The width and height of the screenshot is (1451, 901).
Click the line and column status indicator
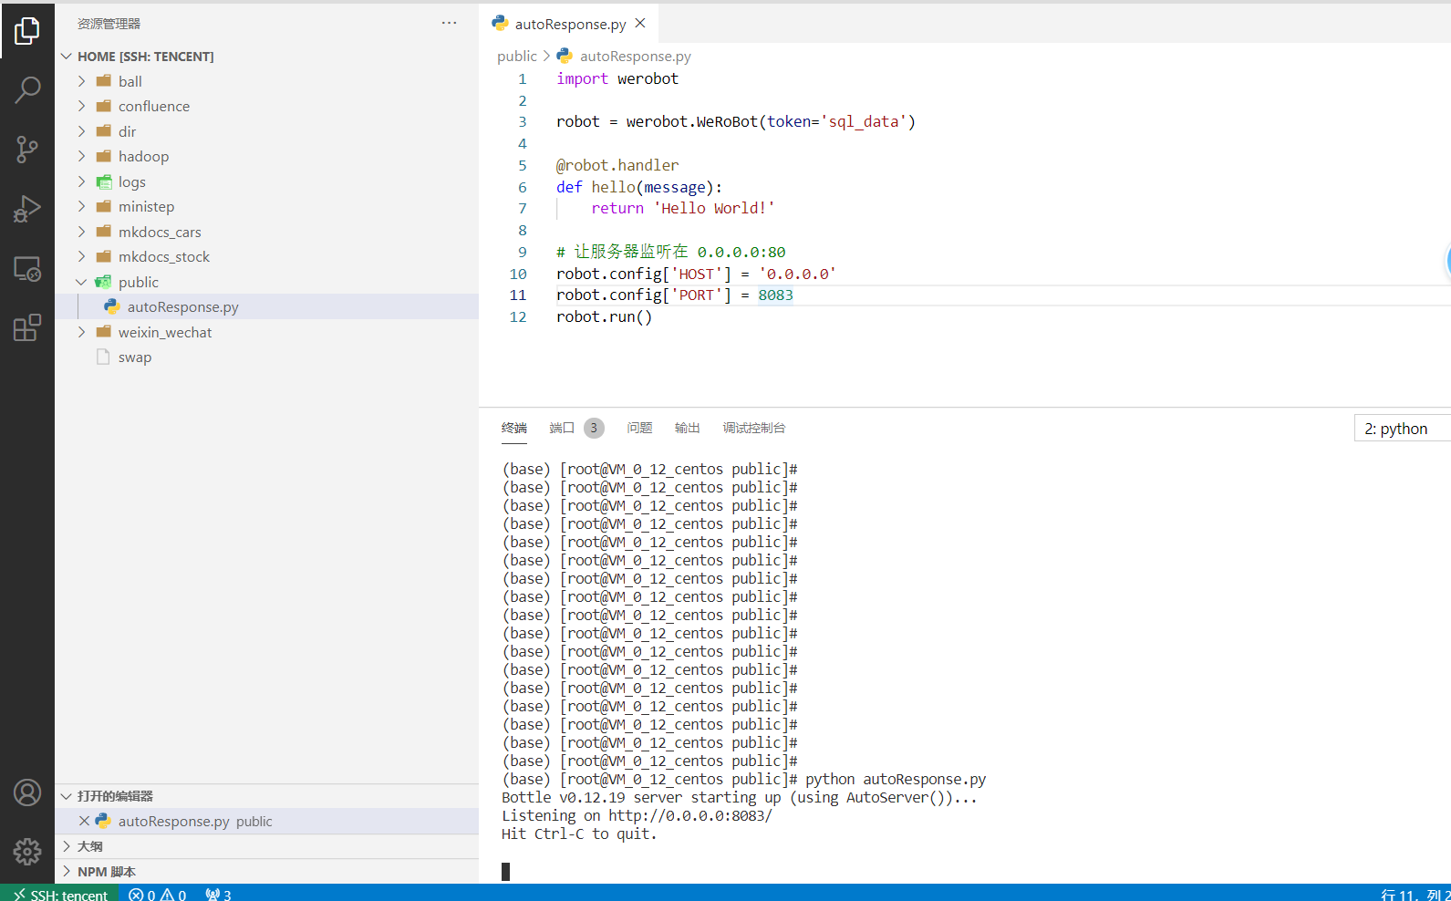tap(1414, 895)
